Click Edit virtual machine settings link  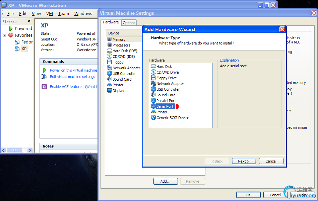(72, 77)
